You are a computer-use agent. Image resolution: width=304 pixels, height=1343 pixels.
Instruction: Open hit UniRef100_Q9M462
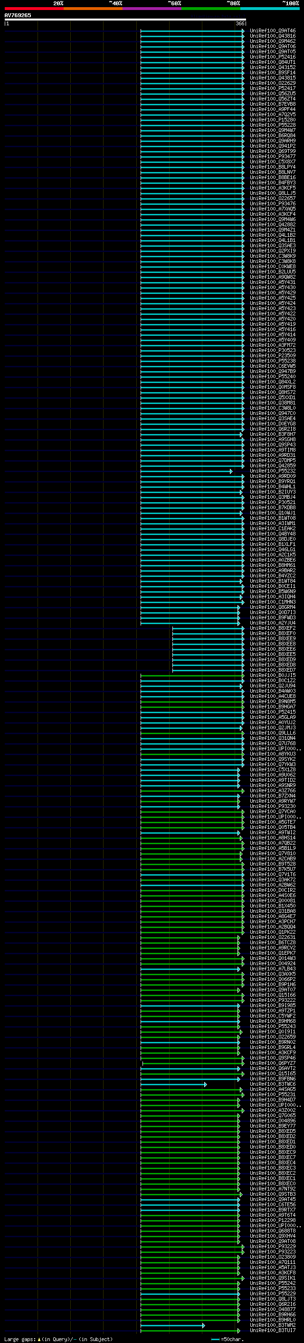tap(273, 41)
